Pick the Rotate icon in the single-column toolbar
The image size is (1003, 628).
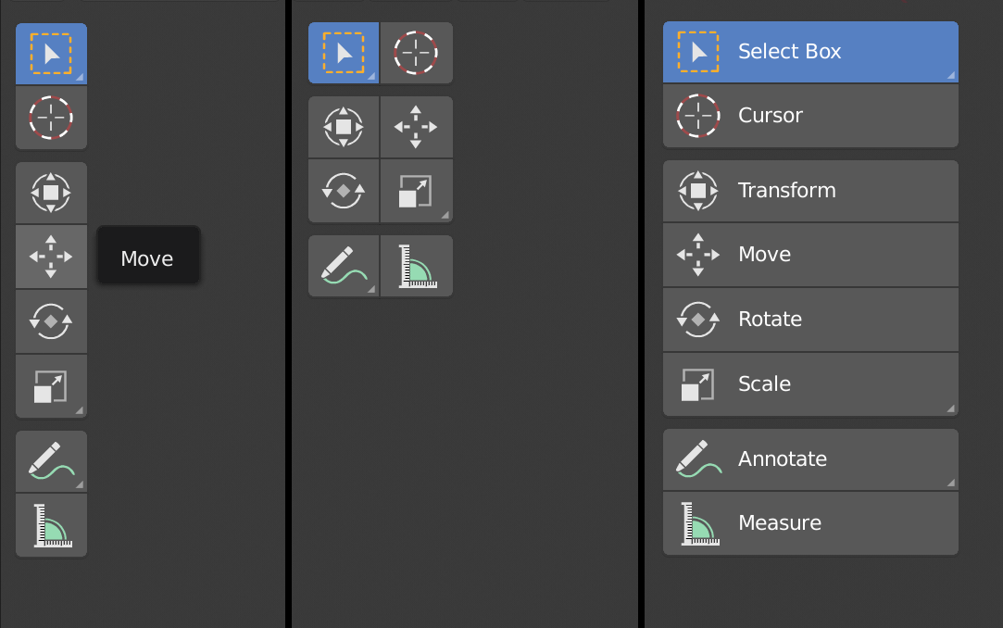[x=52, y=321]
